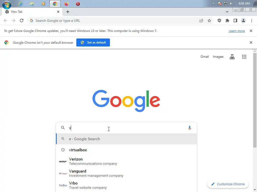Go forward to the next page
The width and height of the screenshot is (257, 192).
(x=14, y=20)
